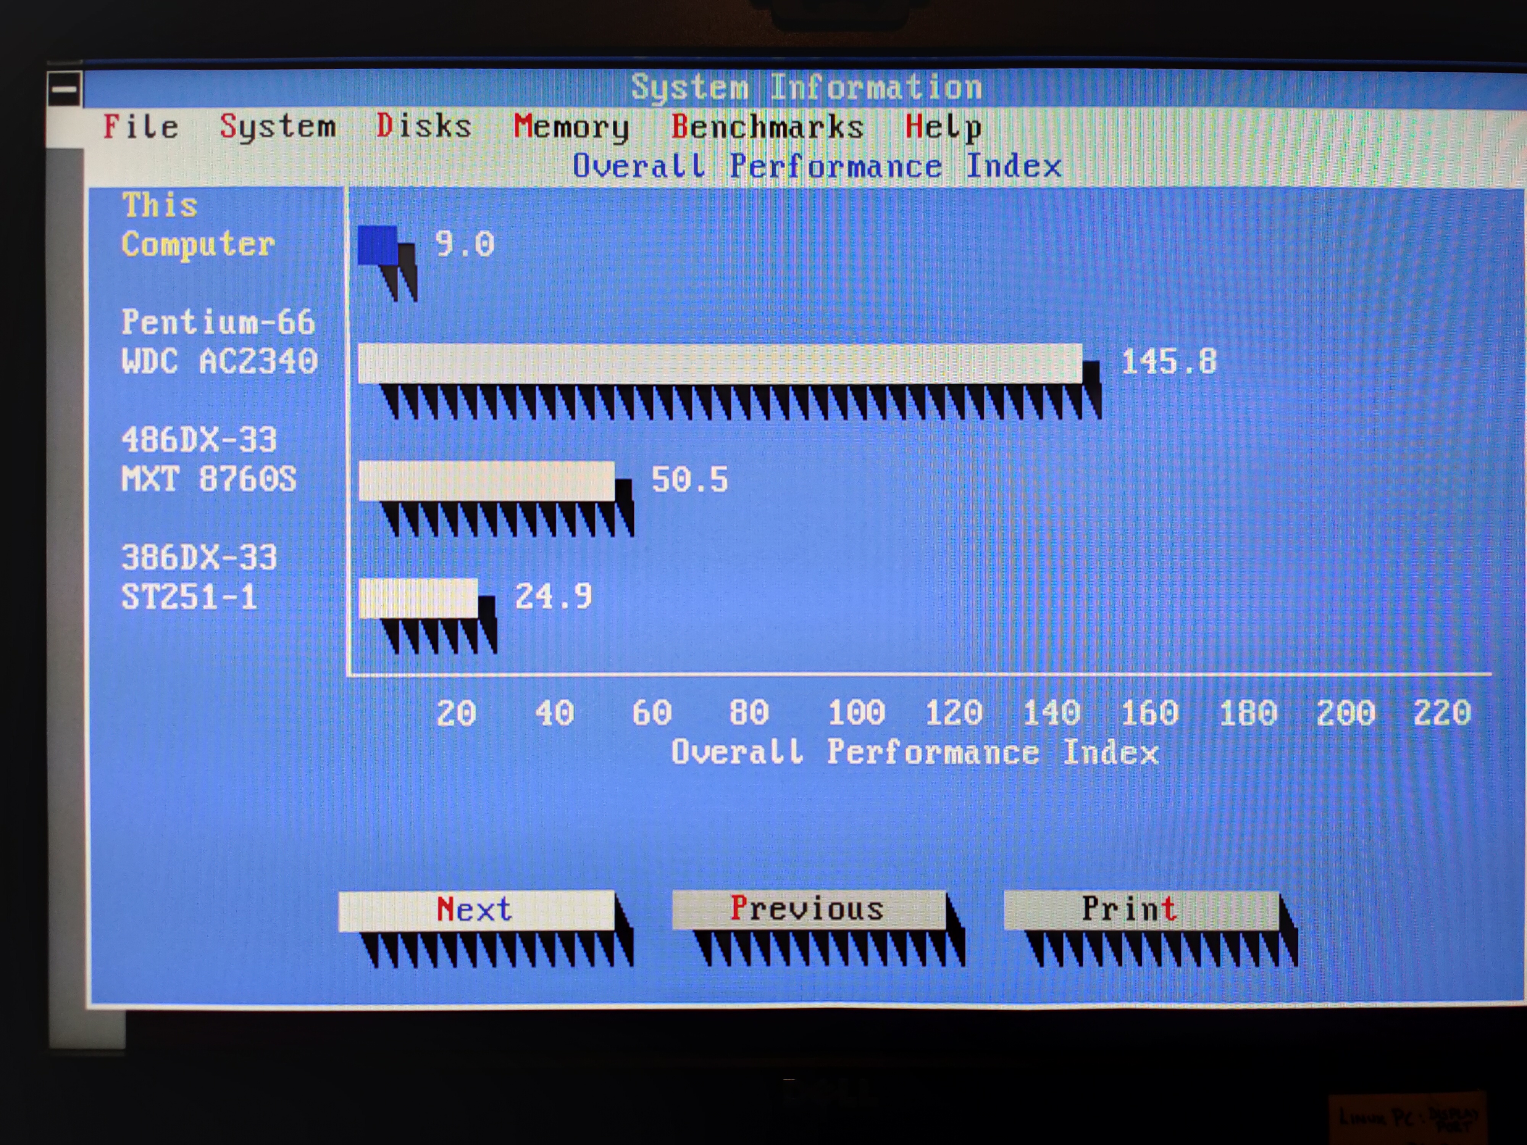Click the 100 mark on the axis
Image resolution: width=1527 pixels, height=1145 pixels.
[856, 712]
